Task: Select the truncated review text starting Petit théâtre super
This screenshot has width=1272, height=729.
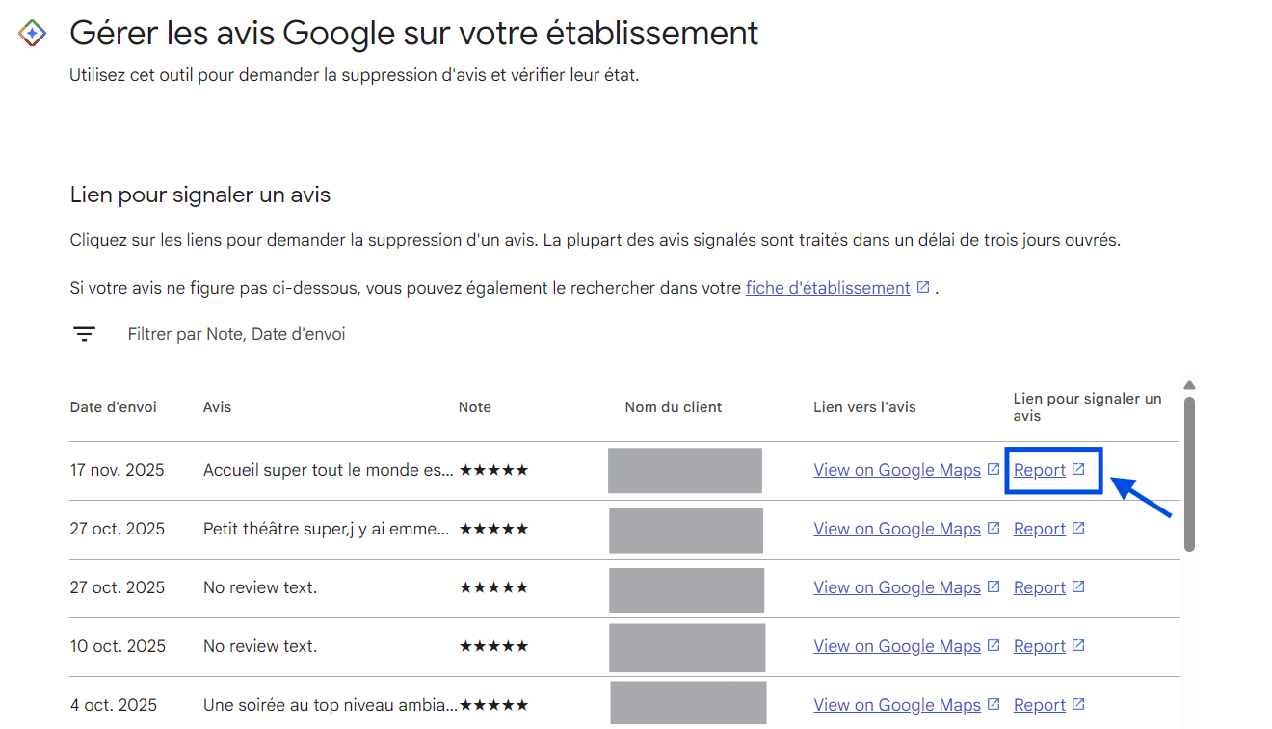Action: coord(328,528)
